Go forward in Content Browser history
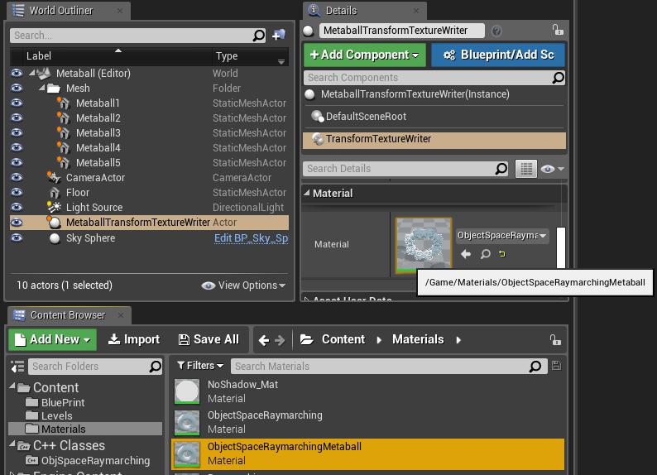The image size is (657, 475). (x=280, y=340)
